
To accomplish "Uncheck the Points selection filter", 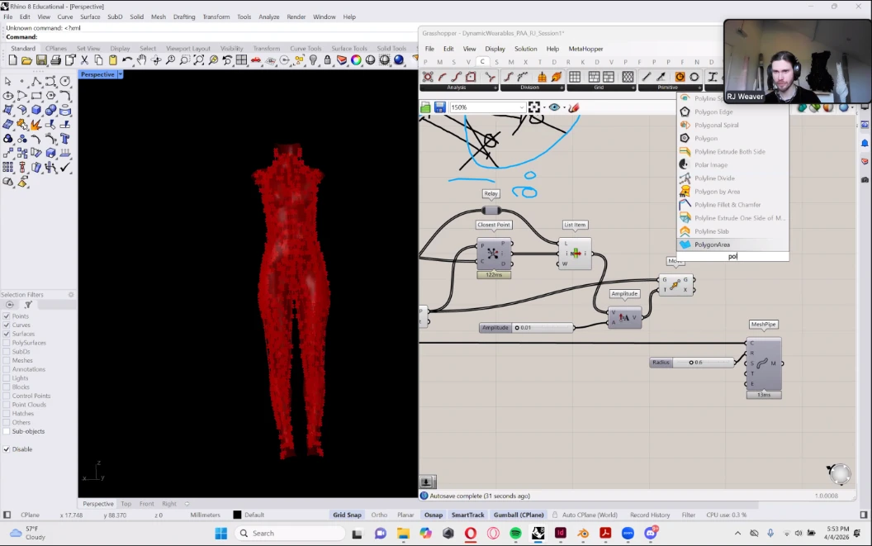I will point(7,316).
